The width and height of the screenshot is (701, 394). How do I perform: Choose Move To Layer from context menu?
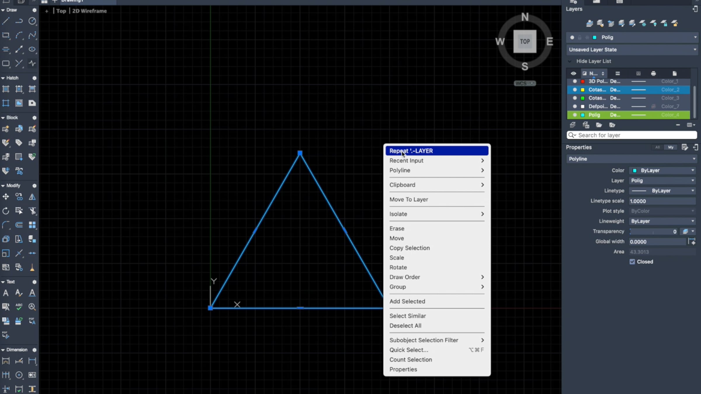click(409, 200)
